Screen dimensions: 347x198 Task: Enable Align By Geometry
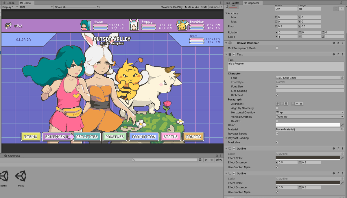click(277, 108)
